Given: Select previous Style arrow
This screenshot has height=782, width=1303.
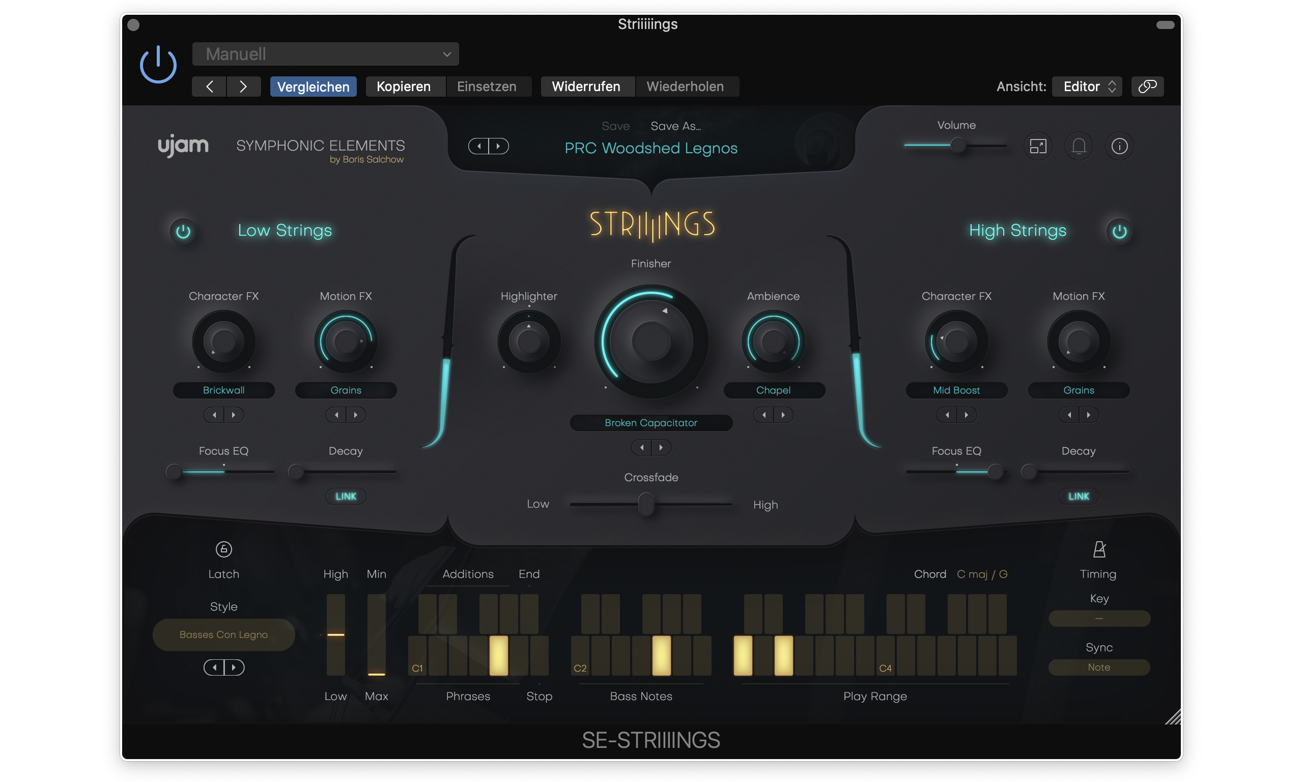Looking at the screenshot, I should coord(214,667).
